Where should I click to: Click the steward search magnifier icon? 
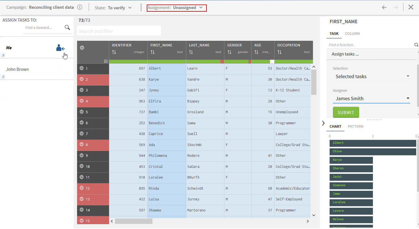pyautogui.click(x=67, y=27)
